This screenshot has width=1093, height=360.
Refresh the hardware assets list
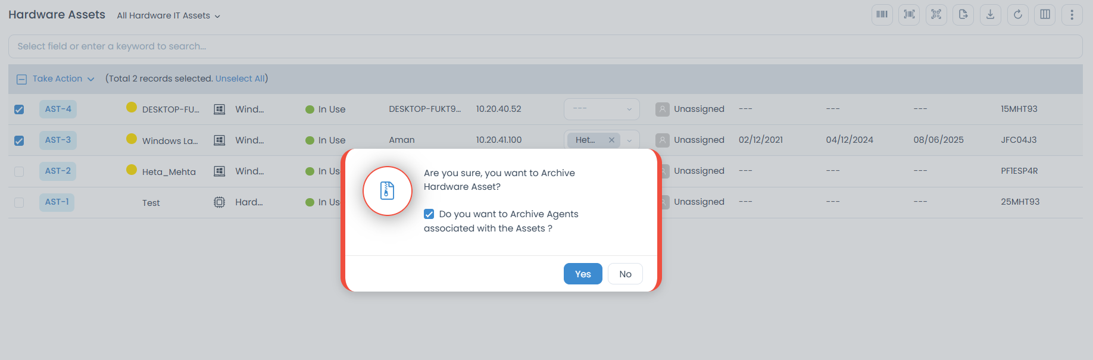coord(1017,15)
